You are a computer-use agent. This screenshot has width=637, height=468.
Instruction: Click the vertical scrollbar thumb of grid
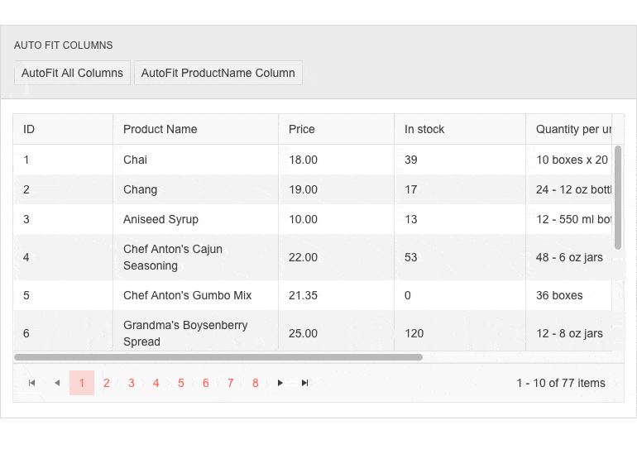(x=618, y=198)
